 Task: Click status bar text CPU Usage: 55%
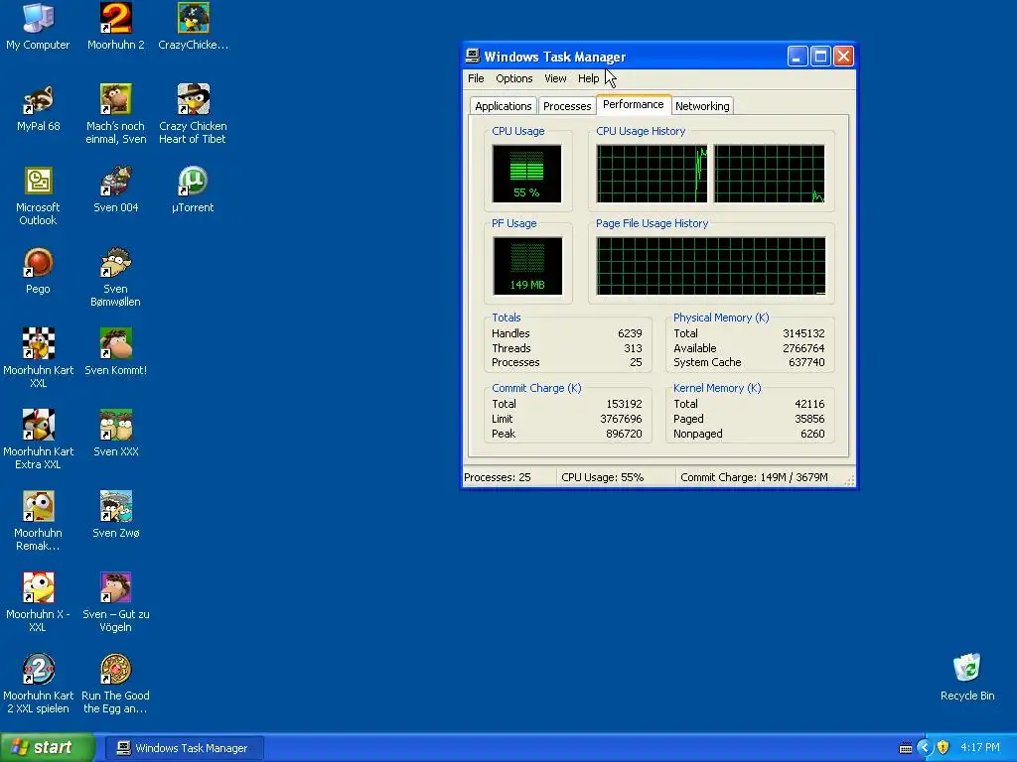coord(602,477)
